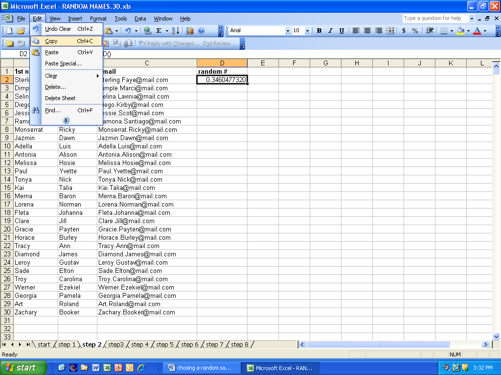Choose Find from the Edit menu
This screenshot has height=375, width=501.
tap(67, 110)
